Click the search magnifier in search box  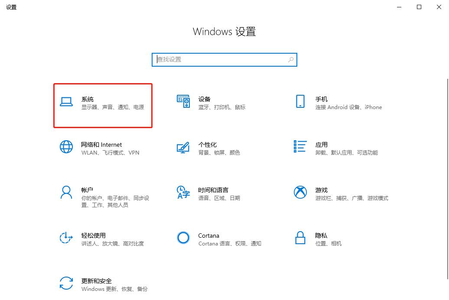pos(290,59)
